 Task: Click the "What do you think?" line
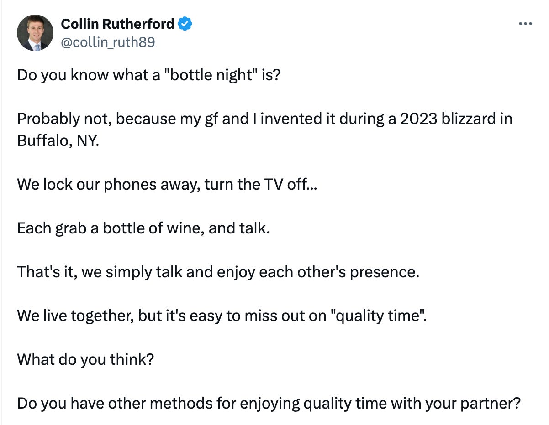[85, 359]
